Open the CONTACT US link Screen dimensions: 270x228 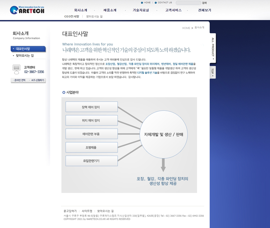tap(165, 3)
